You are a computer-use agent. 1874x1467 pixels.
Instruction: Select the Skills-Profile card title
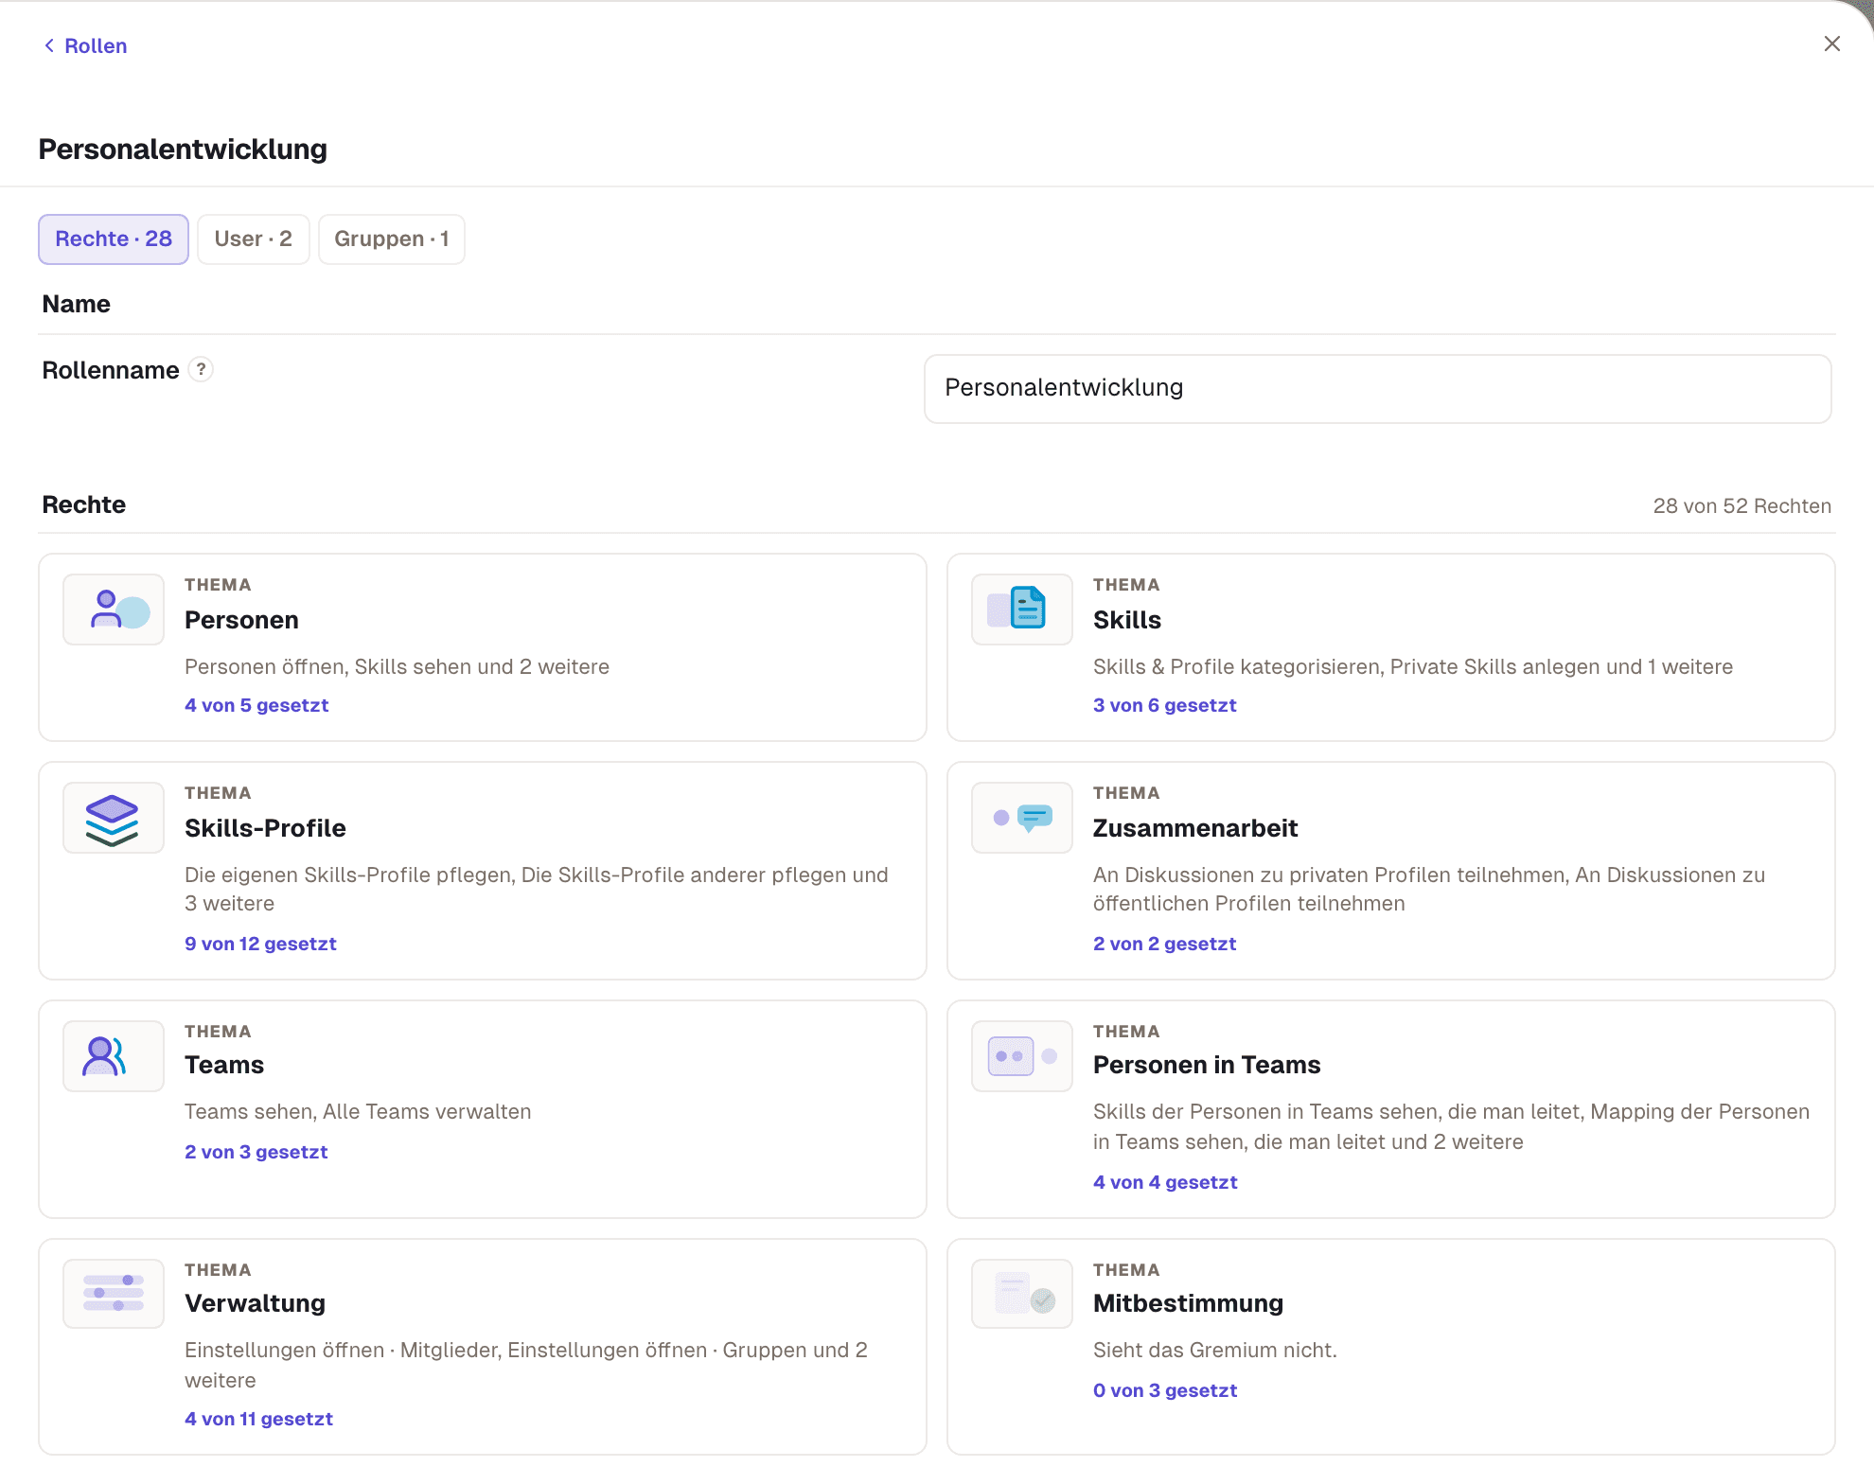(265, 828)
